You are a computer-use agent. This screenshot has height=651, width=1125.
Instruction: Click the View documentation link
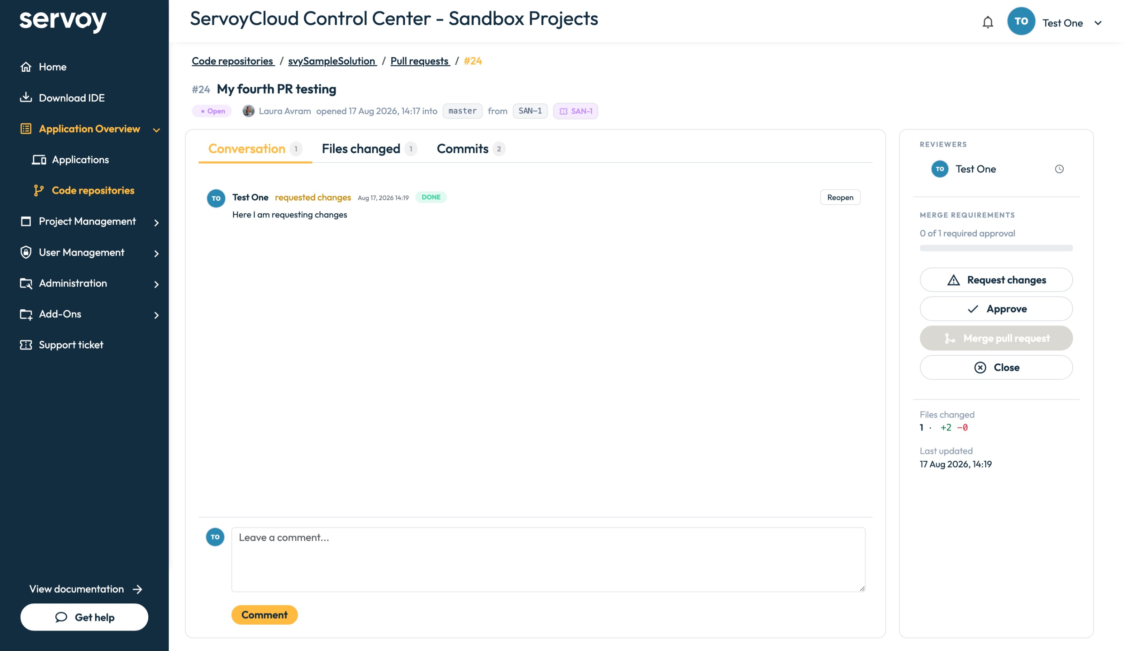coord(85,589)
